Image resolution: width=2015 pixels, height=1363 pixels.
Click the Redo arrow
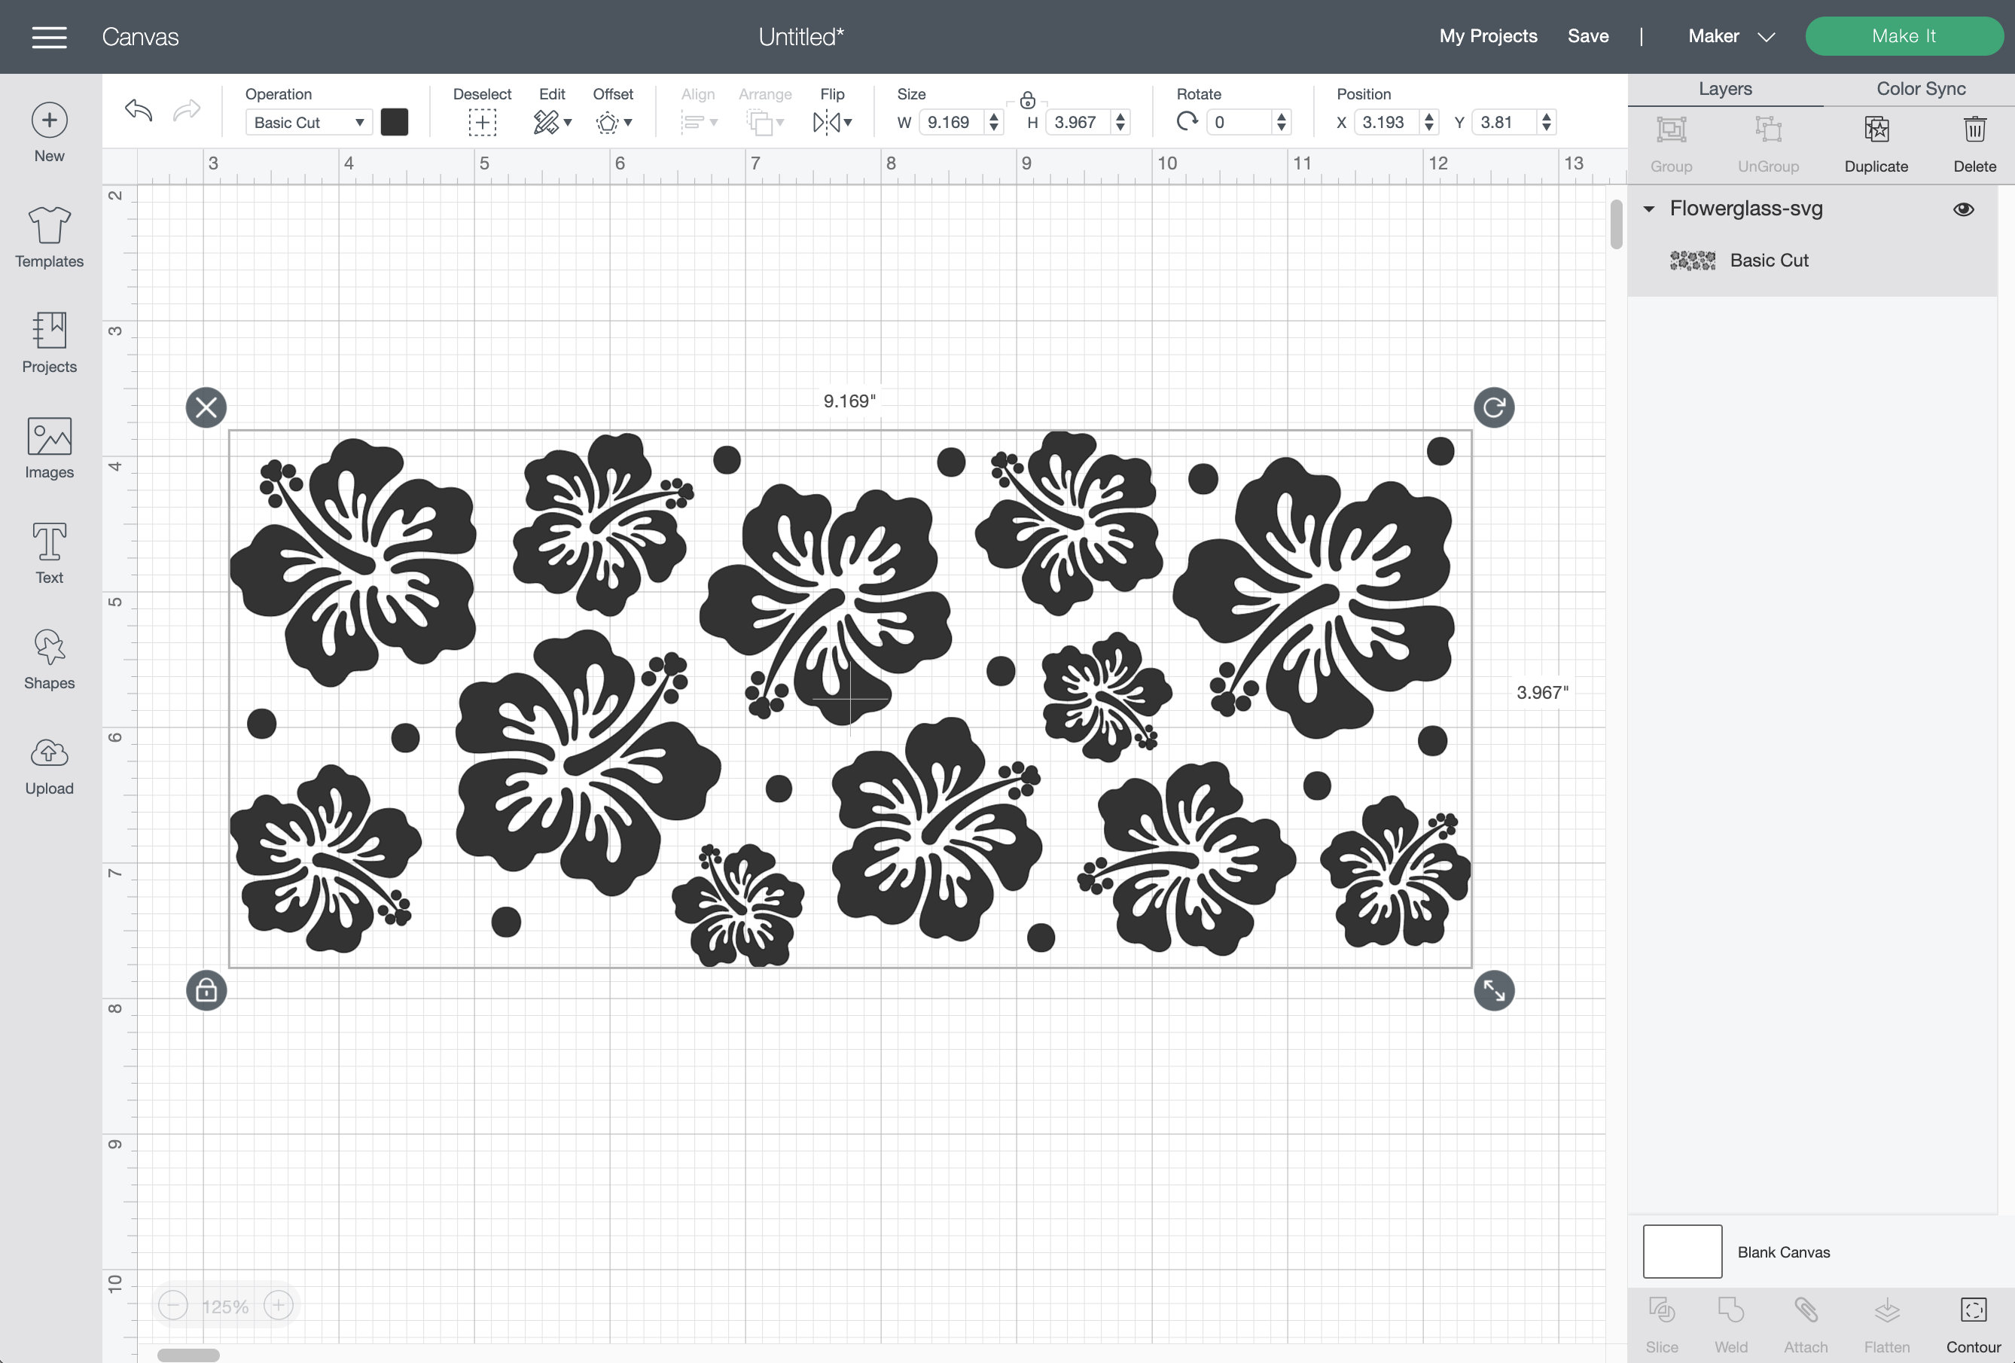(187, 110)
